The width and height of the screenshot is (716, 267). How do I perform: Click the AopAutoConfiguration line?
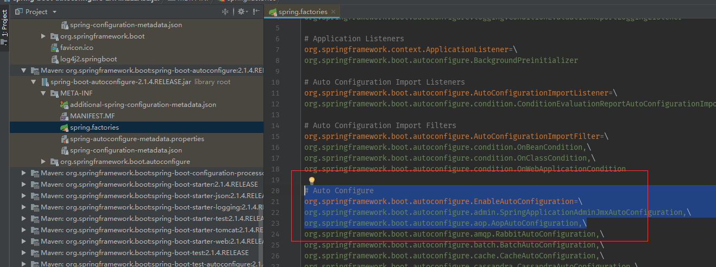pyautogui.click(x=445, y=223)
